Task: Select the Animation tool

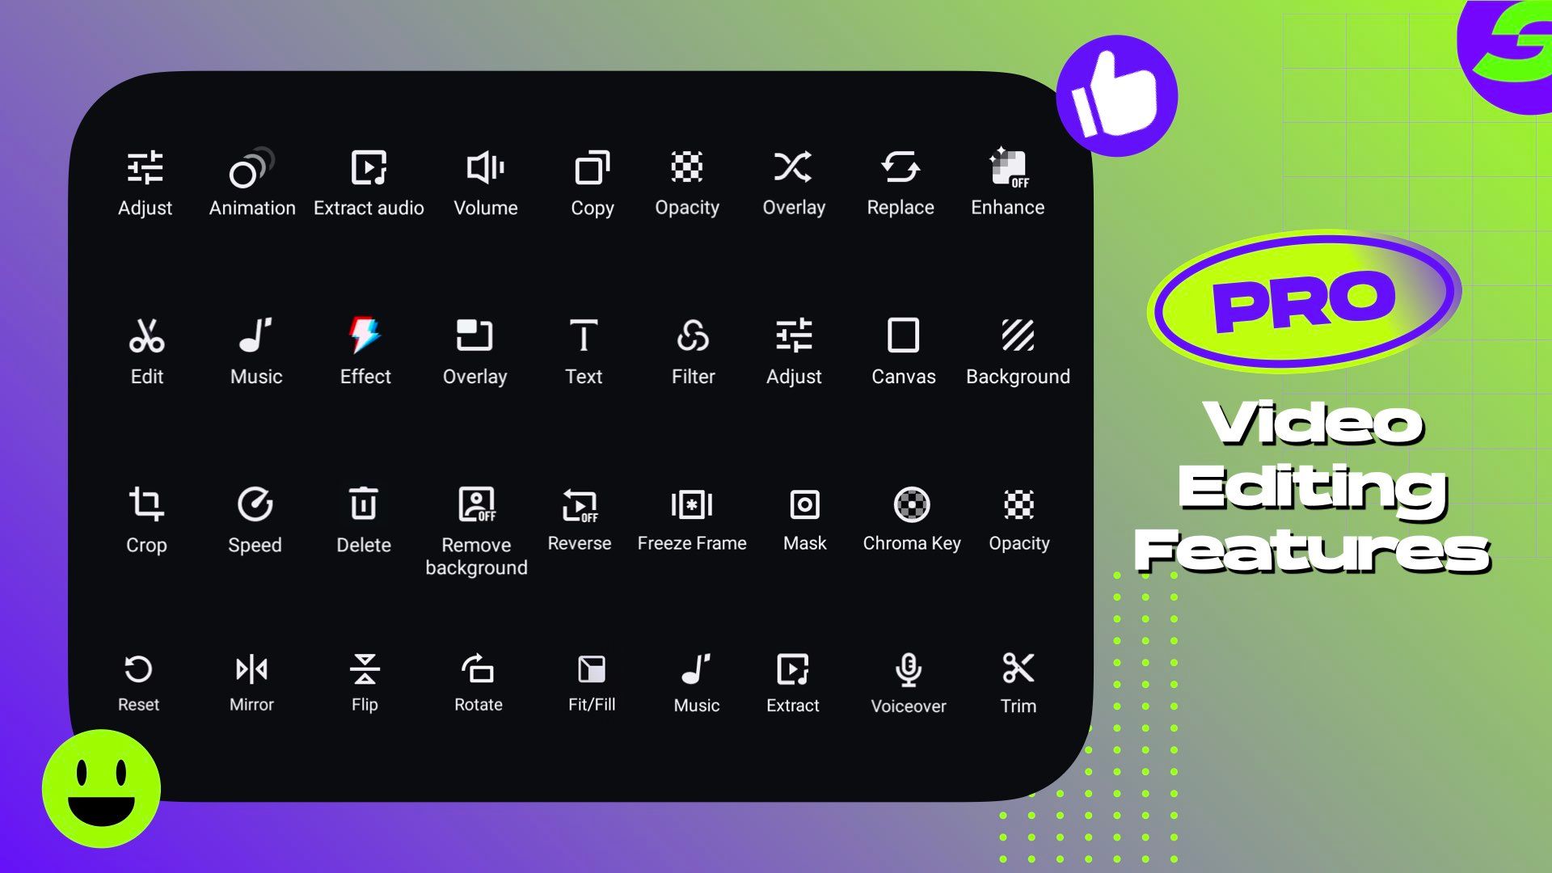Action: tap(253, 181)
